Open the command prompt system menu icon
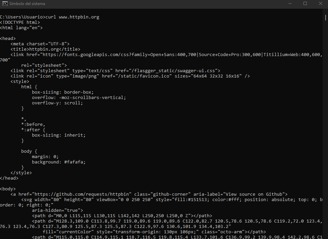The height and width of the screenshot is (239, 328). tap(4, 4)
